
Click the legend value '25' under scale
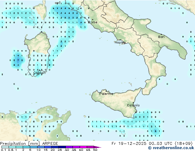point(60,150)
